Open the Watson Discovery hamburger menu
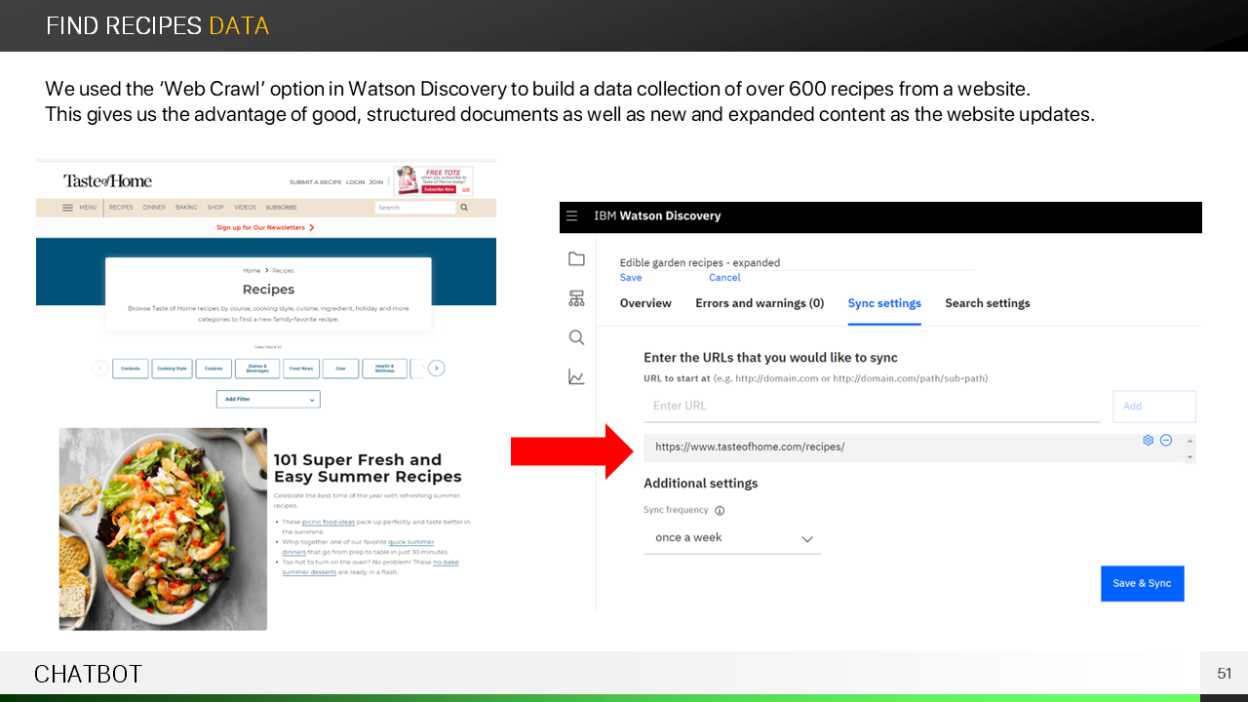Image resolution: width=1248 pixels, height=702 pixels. pos(572,216)
